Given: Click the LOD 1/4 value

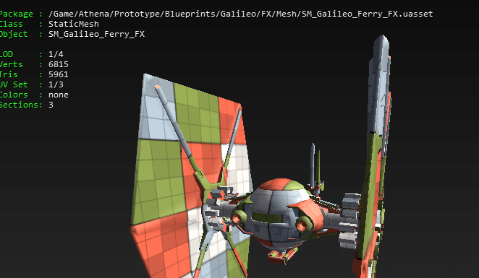Looking at the screenshot, I should pyautogui.click(x=56, y=54).
